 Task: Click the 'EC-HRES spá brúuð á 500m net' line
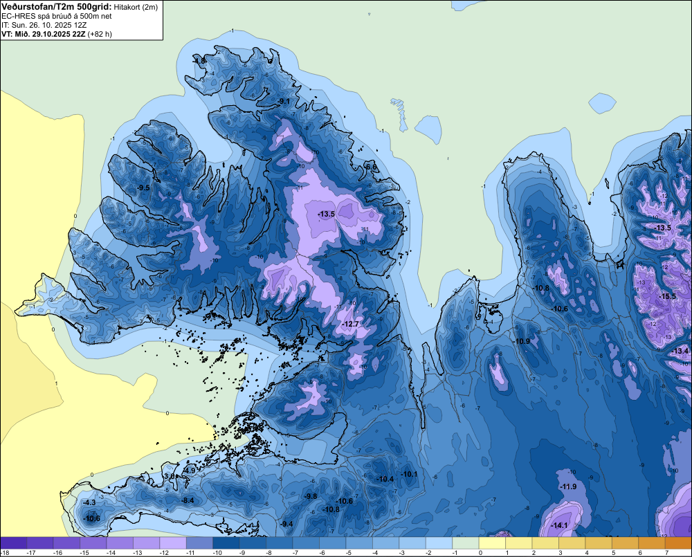coord(57,17)
